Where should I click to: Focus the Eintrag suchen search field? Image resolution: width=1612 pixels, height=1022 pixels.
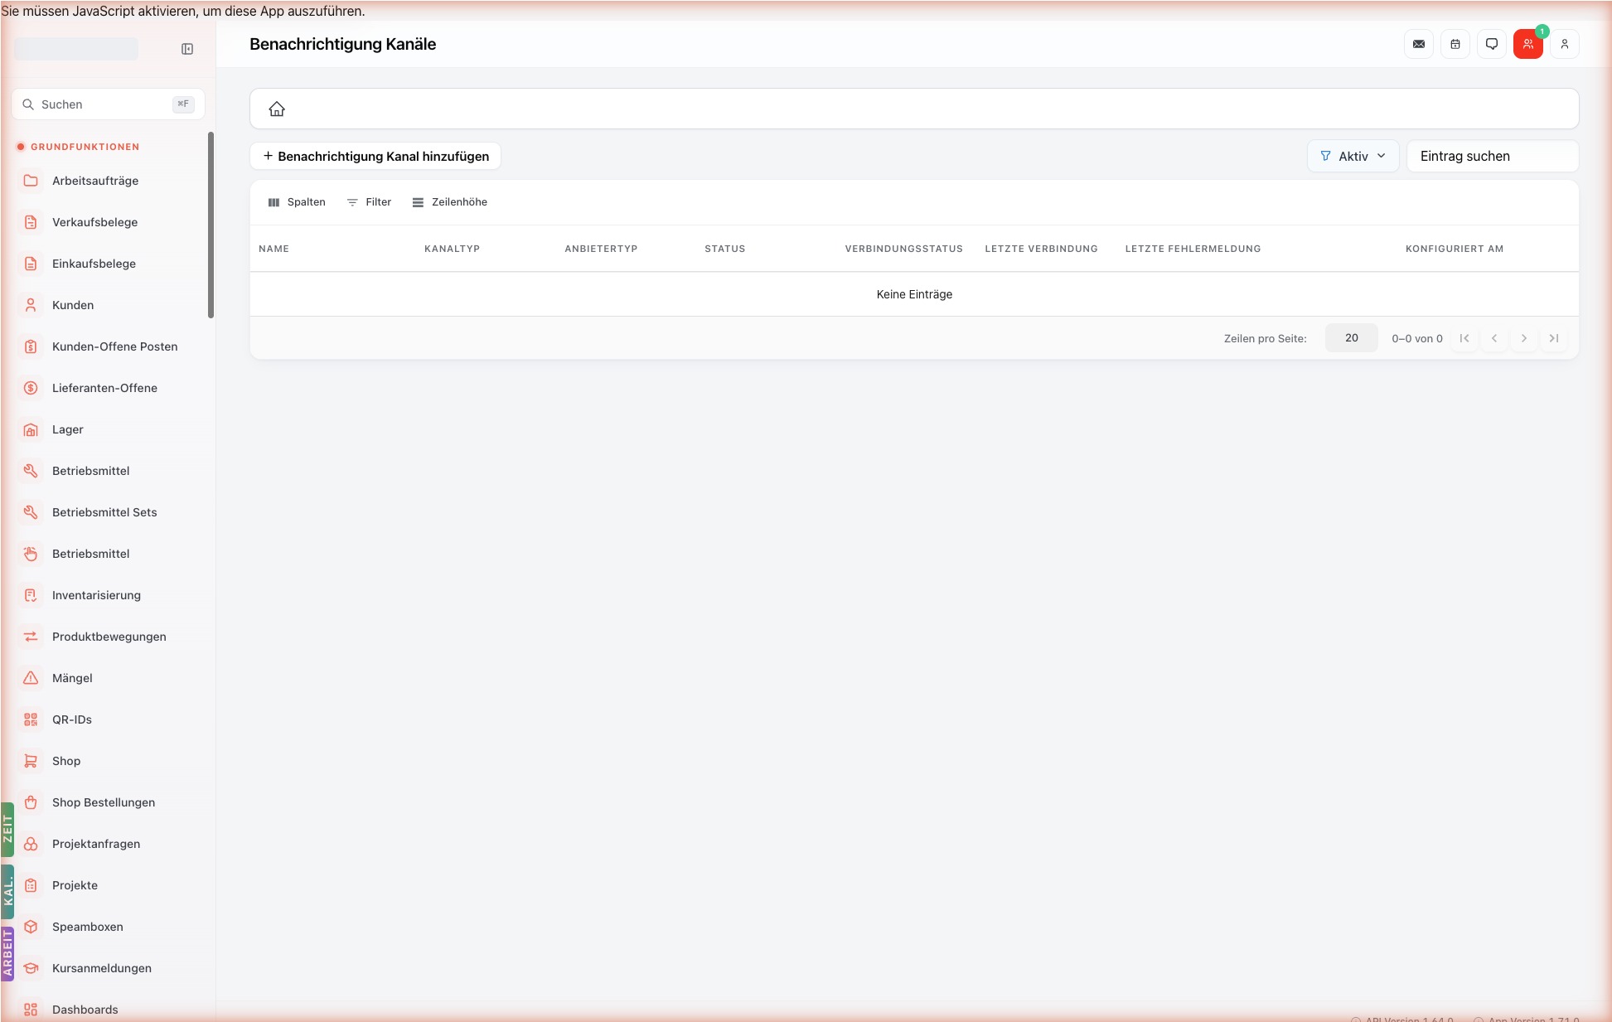1493,156
